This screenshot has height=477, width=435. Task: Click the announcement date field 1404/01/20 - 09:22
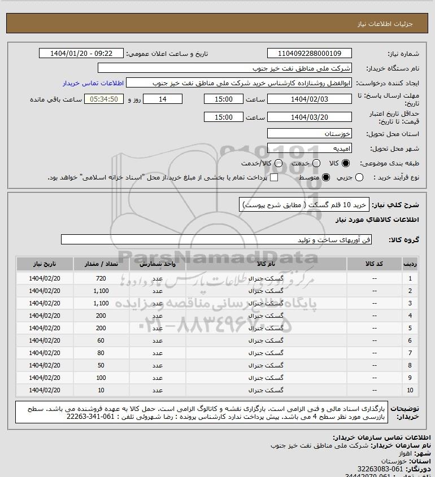click(81, 53)
